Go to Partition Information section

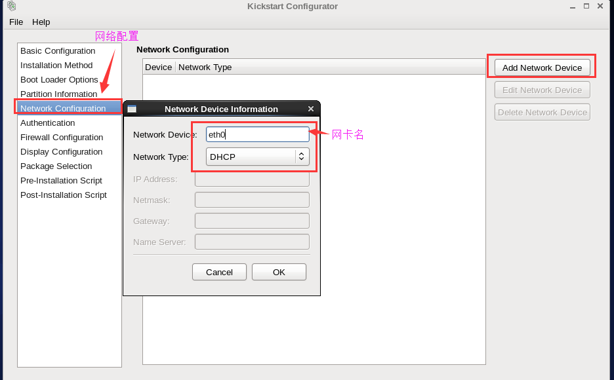(x=70, y=94)
